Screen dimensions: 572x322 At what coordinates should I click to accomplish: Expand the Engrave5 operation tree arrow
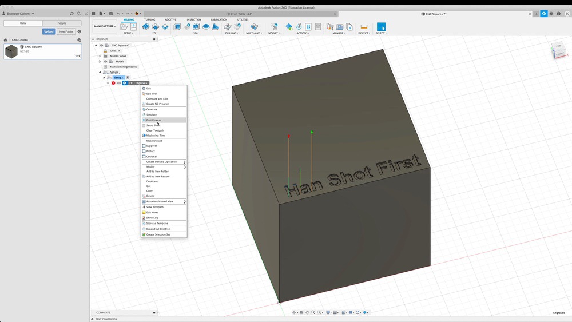108,83
